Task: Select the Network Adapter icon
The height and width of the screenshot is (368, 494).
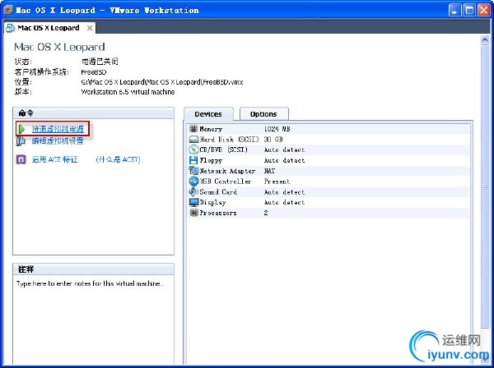Action: point(193,171)
